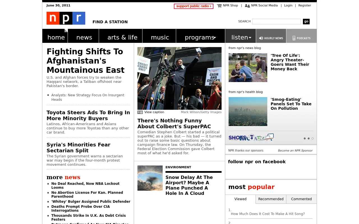Go to the home tab
The image size is (359, 224).
55,36
